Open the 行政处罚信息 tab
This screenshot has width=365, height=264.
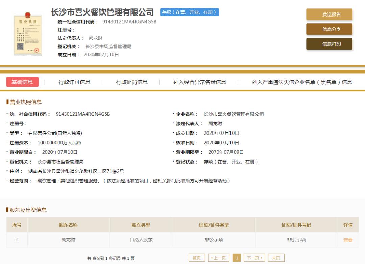point(132,82)
